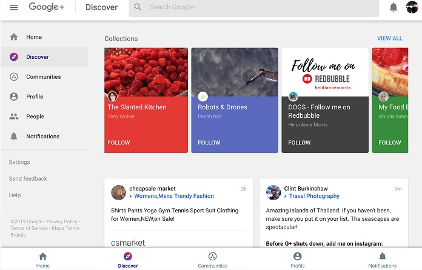The height and width of the screenshot is (270, 422).
Task: Click the arrow before Womens,Mens Trendy Fashion
Action: 131,196
